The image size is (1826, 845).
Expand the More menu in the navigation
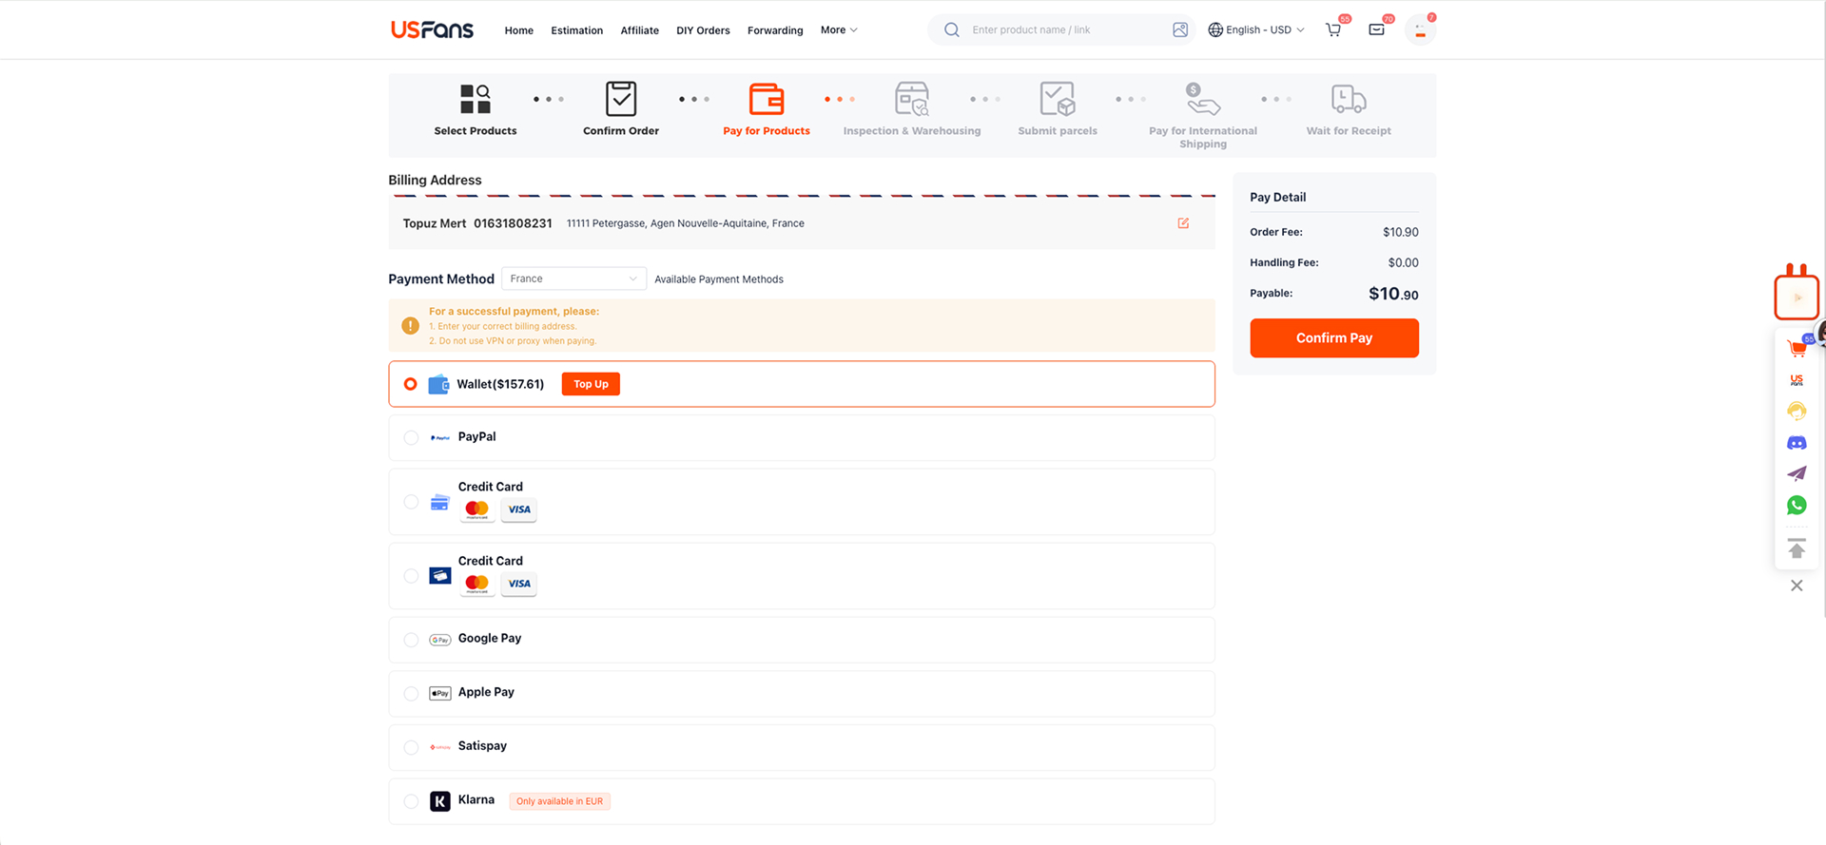tap(839, 29)
